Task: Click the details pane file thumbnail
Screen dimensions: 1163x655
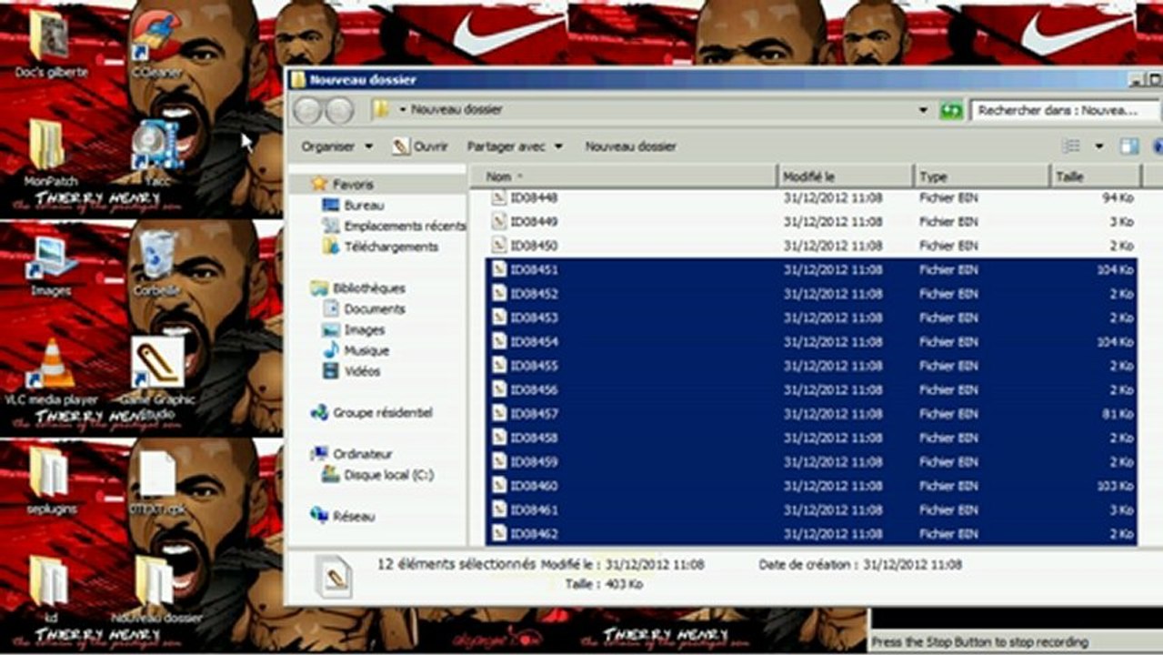Action: (x=334, y=576)
